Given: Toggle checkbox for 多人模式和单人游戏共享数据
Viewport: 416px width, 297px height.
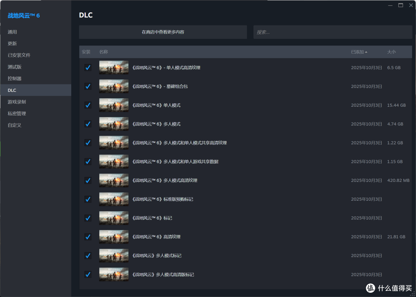Looking at the screenshot, I should [x=88, y=161].
